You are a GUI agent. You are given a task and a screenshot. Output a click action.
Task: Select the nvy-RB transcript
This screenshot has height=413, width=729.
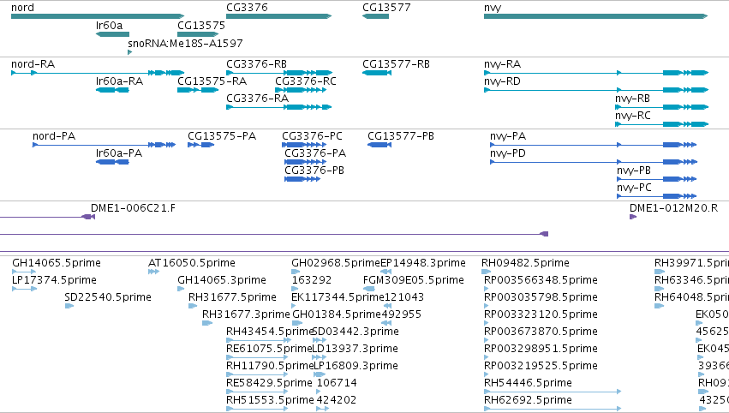pos(661,107)
